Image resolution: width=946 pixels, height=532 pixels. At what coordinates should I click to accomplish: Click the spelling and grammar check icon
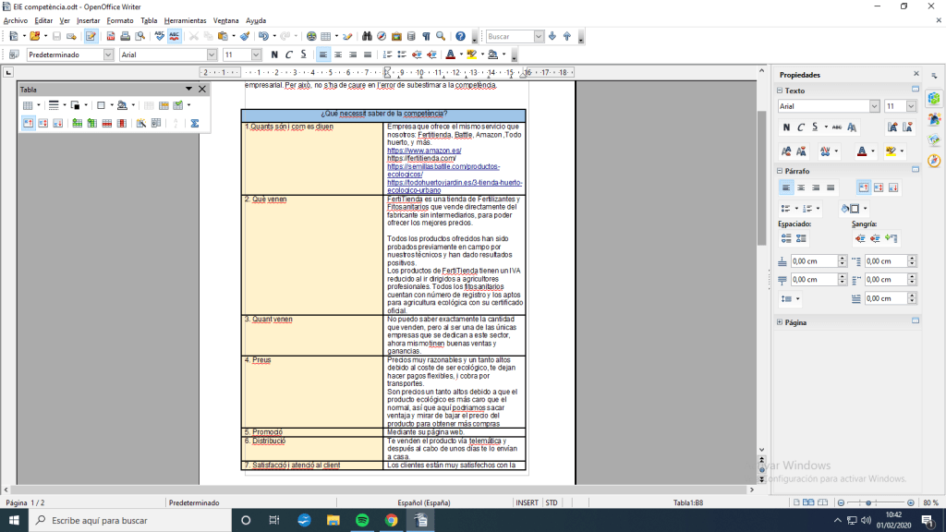click(x=160, y=36)
